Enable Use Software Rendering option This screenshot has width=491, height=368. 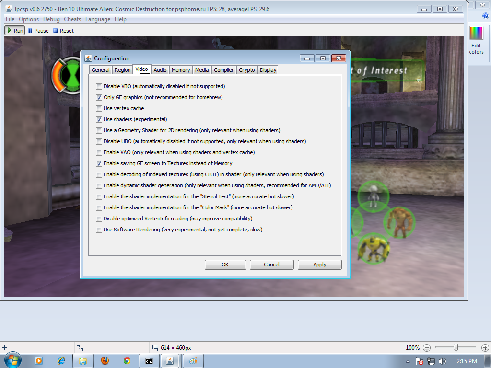coord(99,230)
